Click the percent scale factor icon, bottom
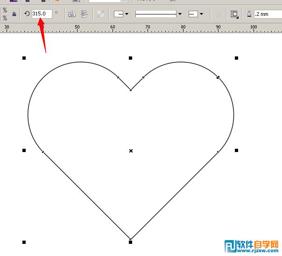 (x=5, y=18)
